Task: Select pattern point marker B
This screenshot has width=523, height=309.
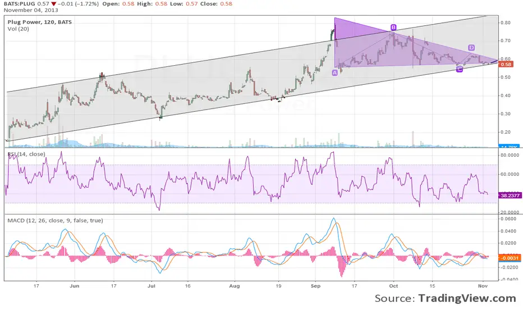Action: (x=393, y=28)
